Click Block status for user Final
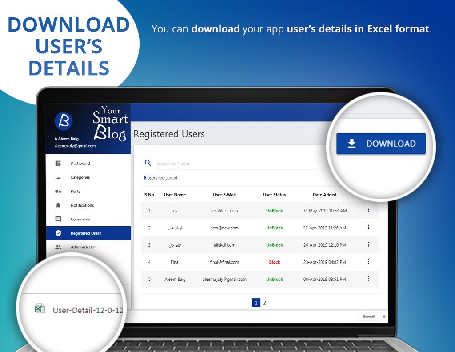The width and height of the screenshot is (455, 352). [x=275, y=262]
